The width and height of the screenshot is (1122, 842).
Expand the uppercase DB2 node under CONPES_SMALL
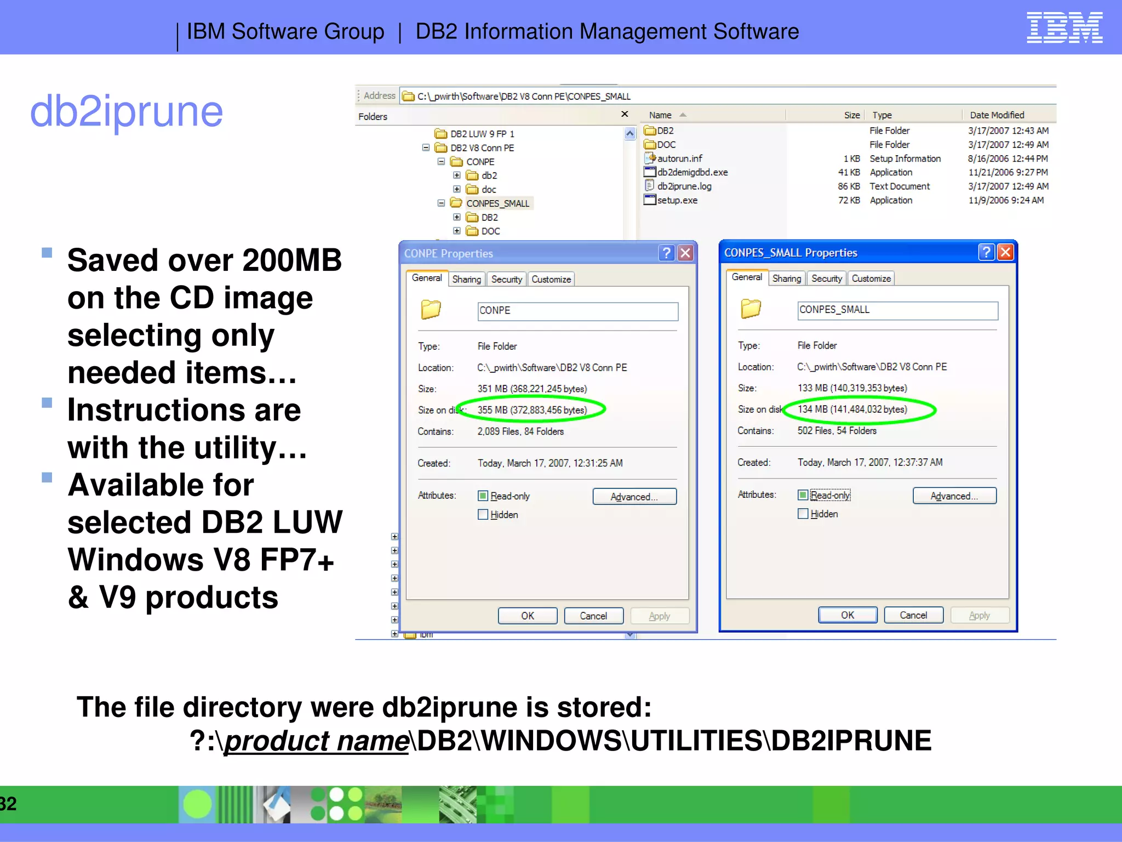pyautogui.click(x=457, y=217)
